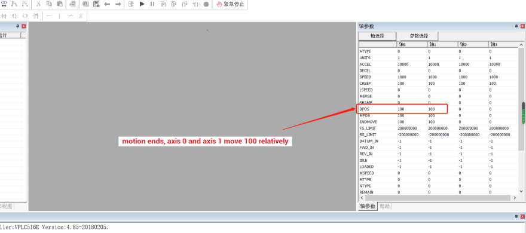Click the Copy icon in toolbar
Screen dimensions: 526x233
[49, 4]
